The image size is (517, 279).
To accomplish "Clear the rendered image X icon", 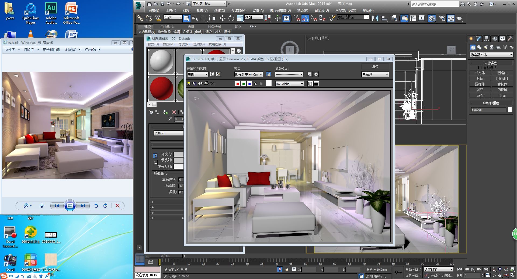I will (212, 84).
